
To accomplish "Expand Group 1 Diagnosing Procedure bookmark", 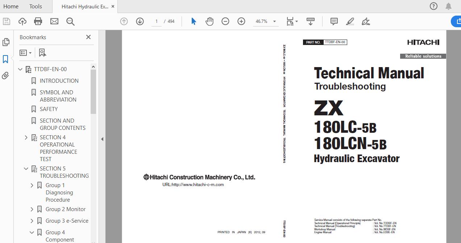I will pyautogui.click(x=32, y=185).
